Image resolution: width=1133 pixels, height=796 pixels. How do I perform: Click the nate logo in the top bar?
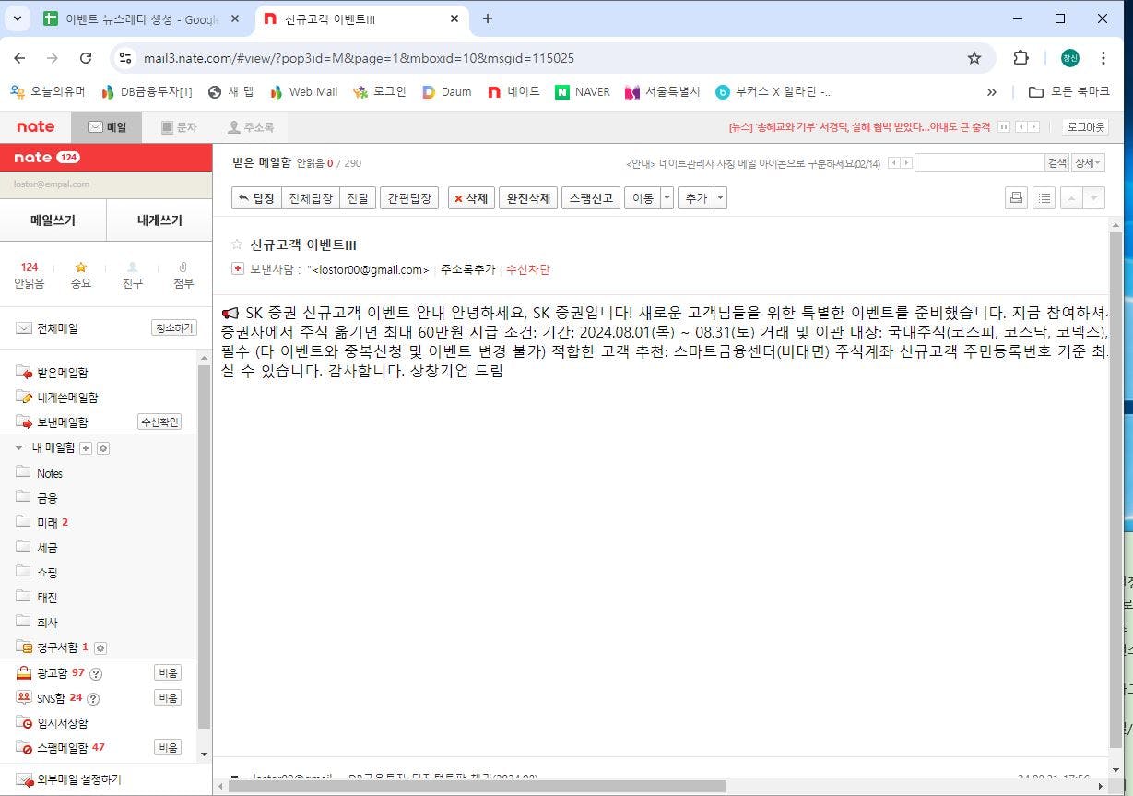[x=36, y=126]
